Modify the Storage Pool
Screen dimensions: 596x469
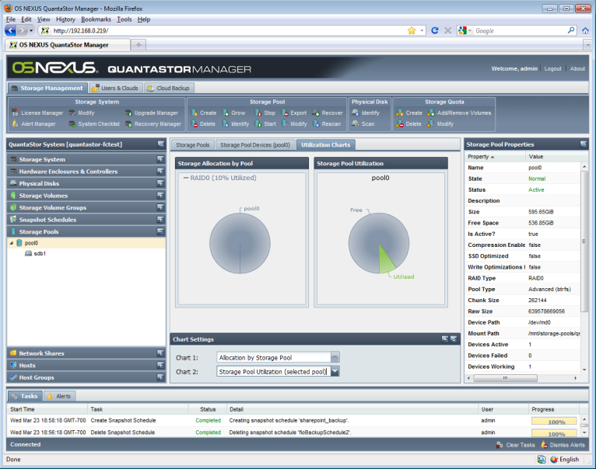point(294,124)
